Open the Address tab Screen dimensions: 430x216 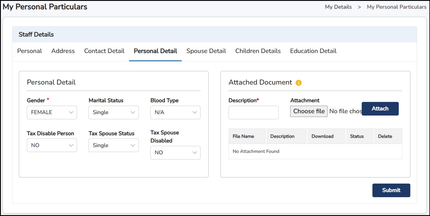click(x=63, y=51)
